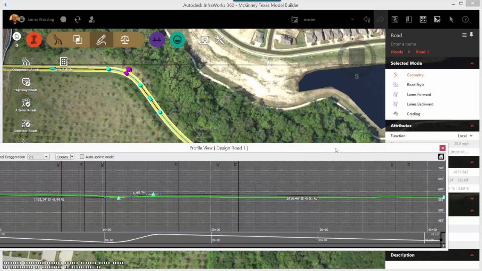482x271 pixels.
Task: Choose Component Roads tool
Action: point(26,64)
